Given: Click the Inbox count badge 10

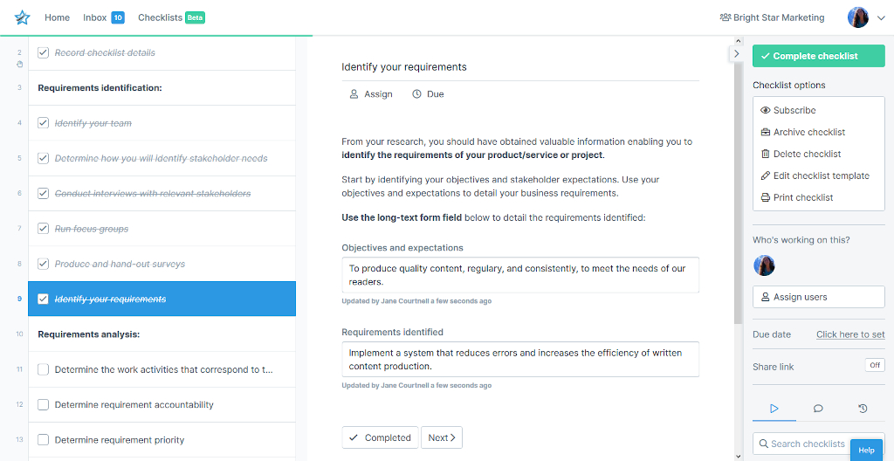Looking at the screenshot, I should coord(118,17).
